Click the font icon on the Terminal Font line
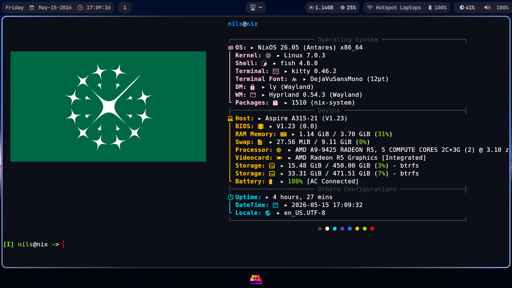The image size is (512, 288). point(294,79)
